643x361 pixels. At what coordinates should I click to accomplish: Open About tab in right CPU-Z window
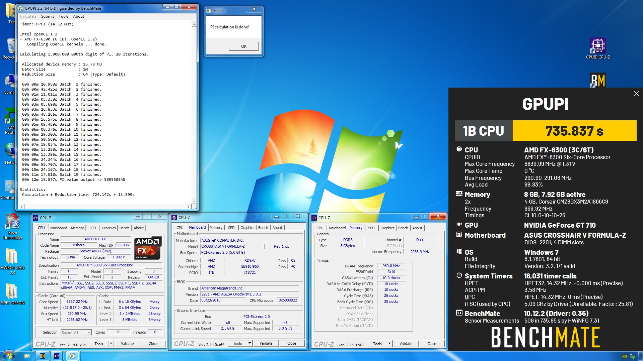(x=417, y=228)
